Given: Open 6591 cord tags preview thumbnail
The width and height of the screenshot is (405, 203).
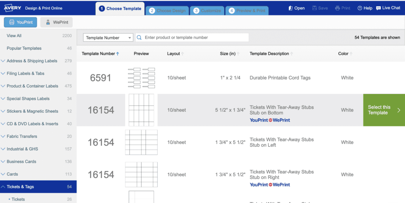Looking at the screenshot, I should (141, 78).
